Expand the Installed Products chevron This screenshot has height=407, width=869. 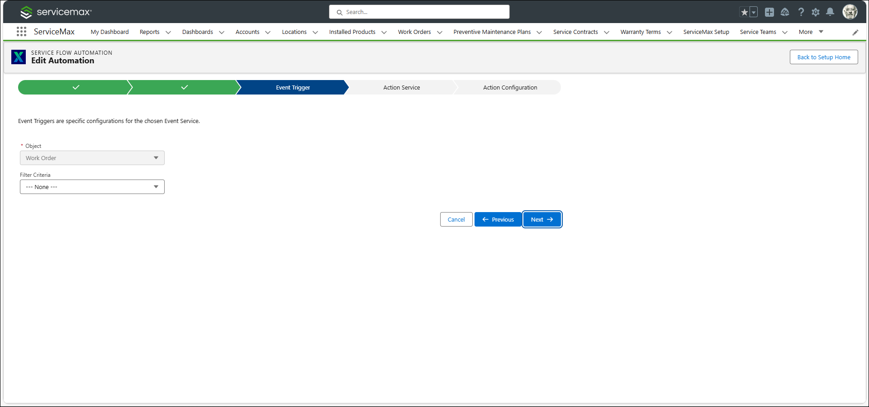coord(384,32)
